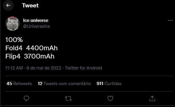Open the Ice universe display name
Screen dimensions: 175x107
pyautogui.click(x=36, y=20)
